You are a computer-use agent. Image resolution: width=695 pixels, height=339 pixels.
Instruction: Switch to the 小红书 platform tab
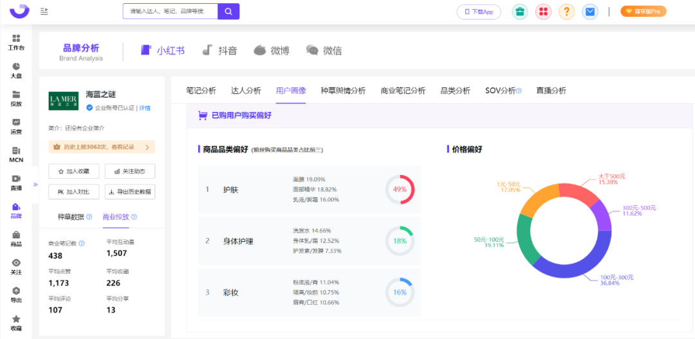pos(162,51)
